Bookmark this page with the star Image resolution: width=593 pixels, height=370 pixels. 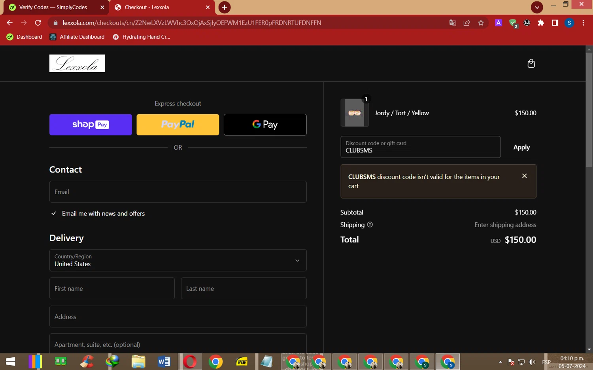[481, 23]
